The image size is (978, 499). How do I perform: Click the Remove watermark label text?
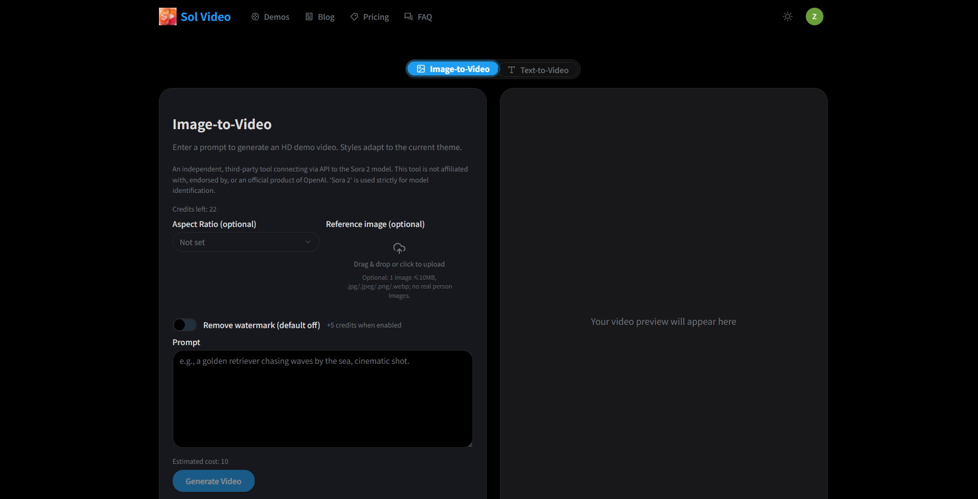[261, 325]
